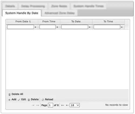Click the To Date column header
135x114 pixels.
pos(76,22)
